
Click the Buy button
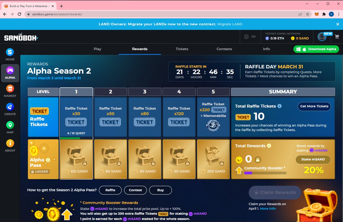(x=161, y=190)
